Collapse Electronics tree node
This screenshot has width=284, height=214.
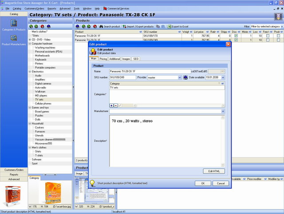(30, 71)
